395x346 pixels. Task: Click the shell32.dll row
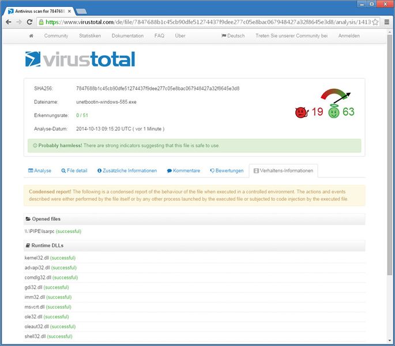194,336
